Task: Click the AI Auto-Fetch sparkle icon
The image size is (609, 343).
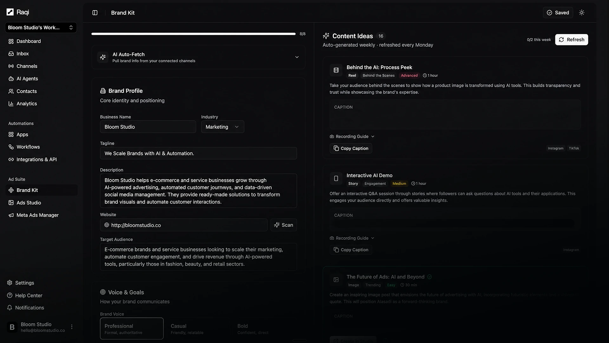Action: pyautogui.click(x=103, y=57)
